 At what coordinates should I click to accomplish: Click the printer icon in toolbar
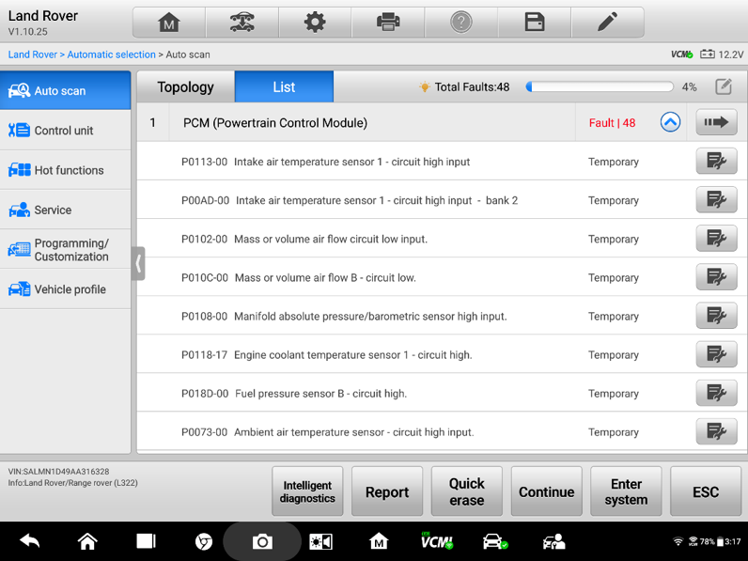(388, 23)
